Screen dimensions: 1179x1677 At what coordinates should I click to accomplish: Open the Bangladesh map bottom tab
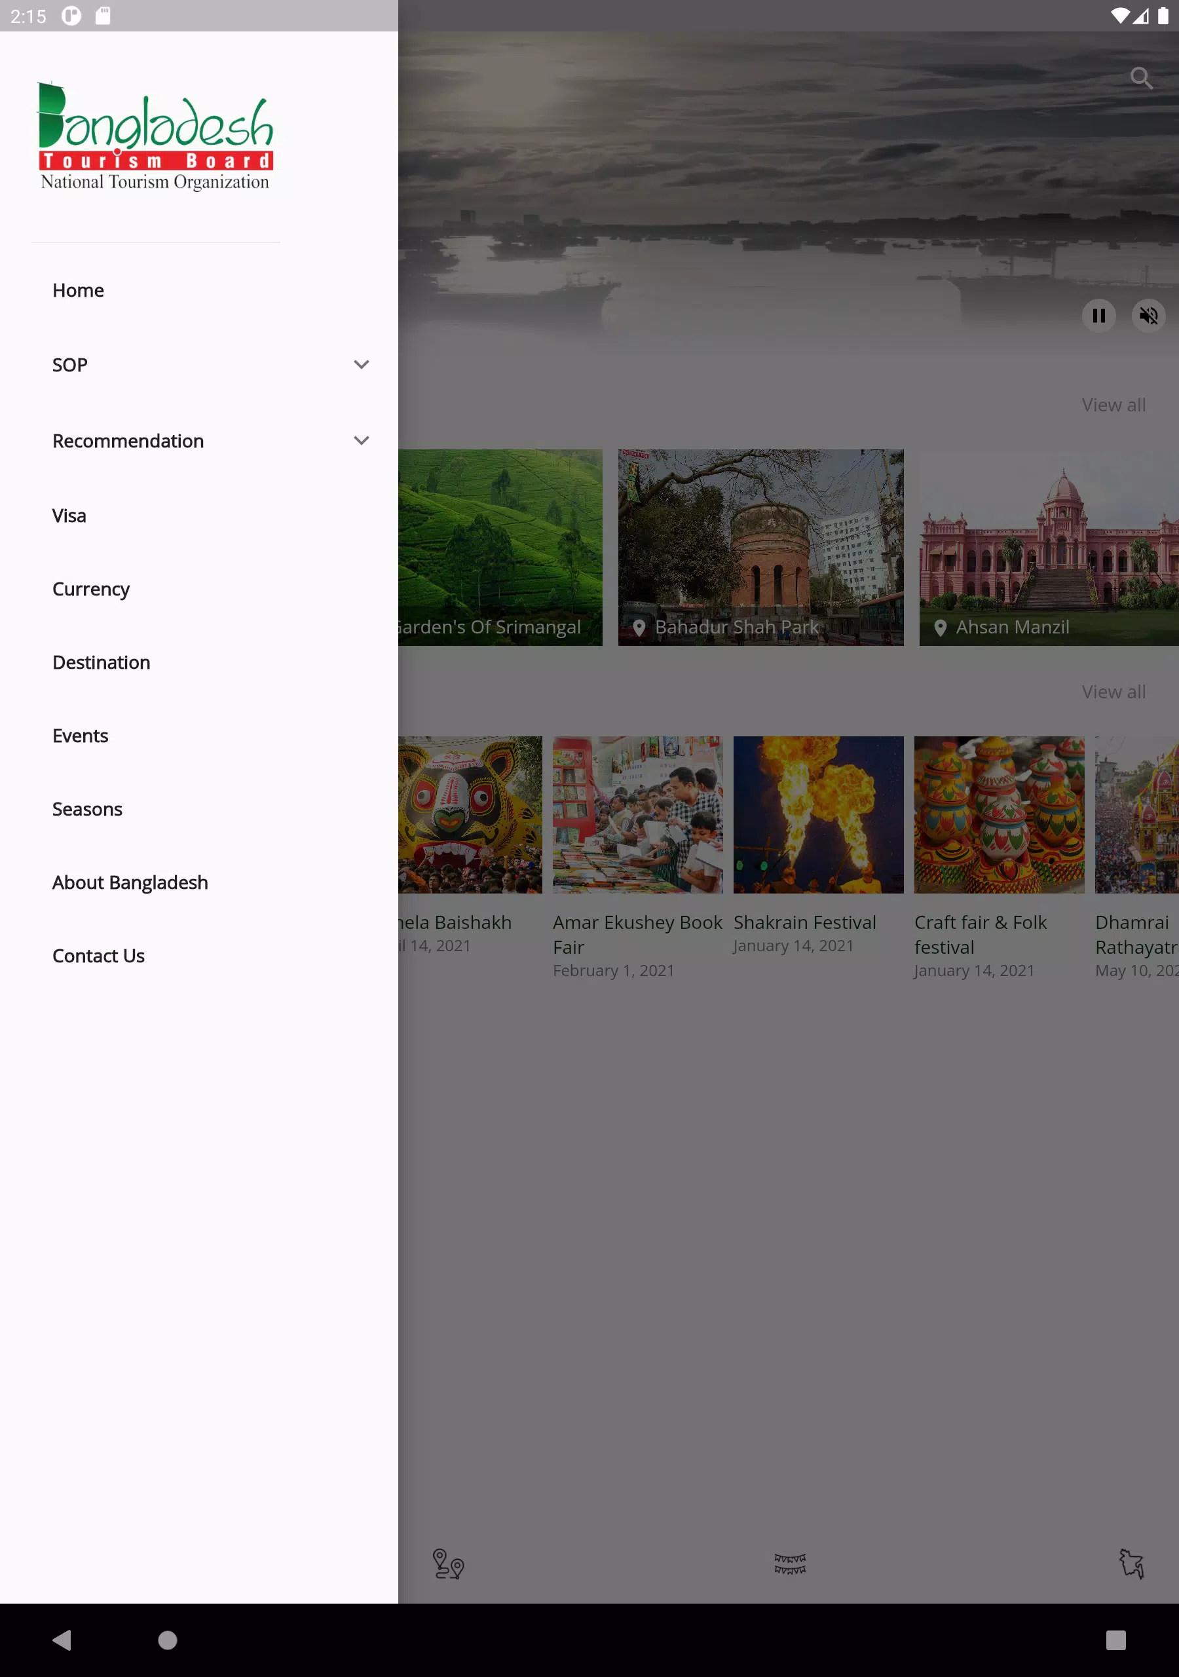[x=1132, y=1564]
